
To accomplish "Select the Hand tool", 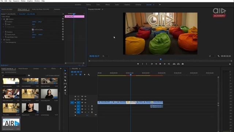I will pyautogui.click(x=65, y=90).
